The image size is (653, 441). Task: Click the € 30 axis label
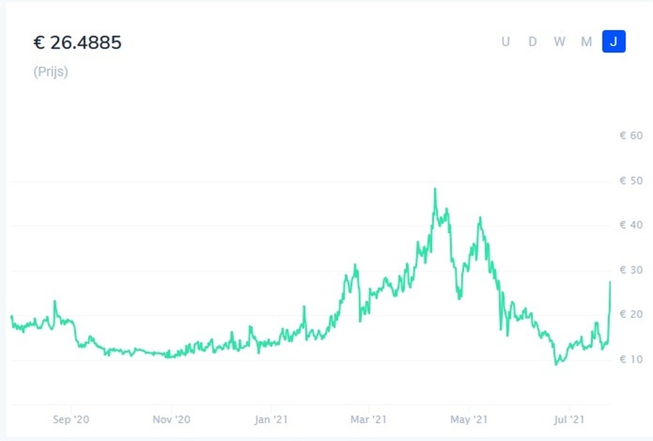click(631, 270)
